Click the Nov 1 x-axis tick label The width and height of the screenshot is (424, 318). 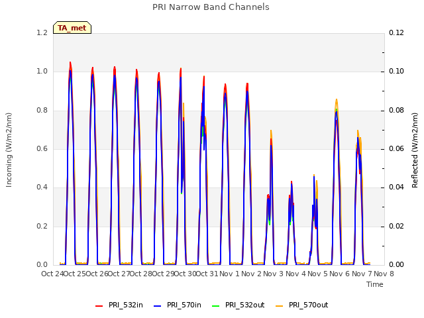click(x=229, y=274)
